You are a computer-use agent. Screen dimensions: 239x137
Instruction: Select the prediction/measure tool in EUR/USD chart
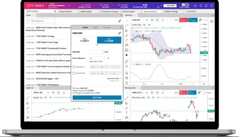coord(127,50)
